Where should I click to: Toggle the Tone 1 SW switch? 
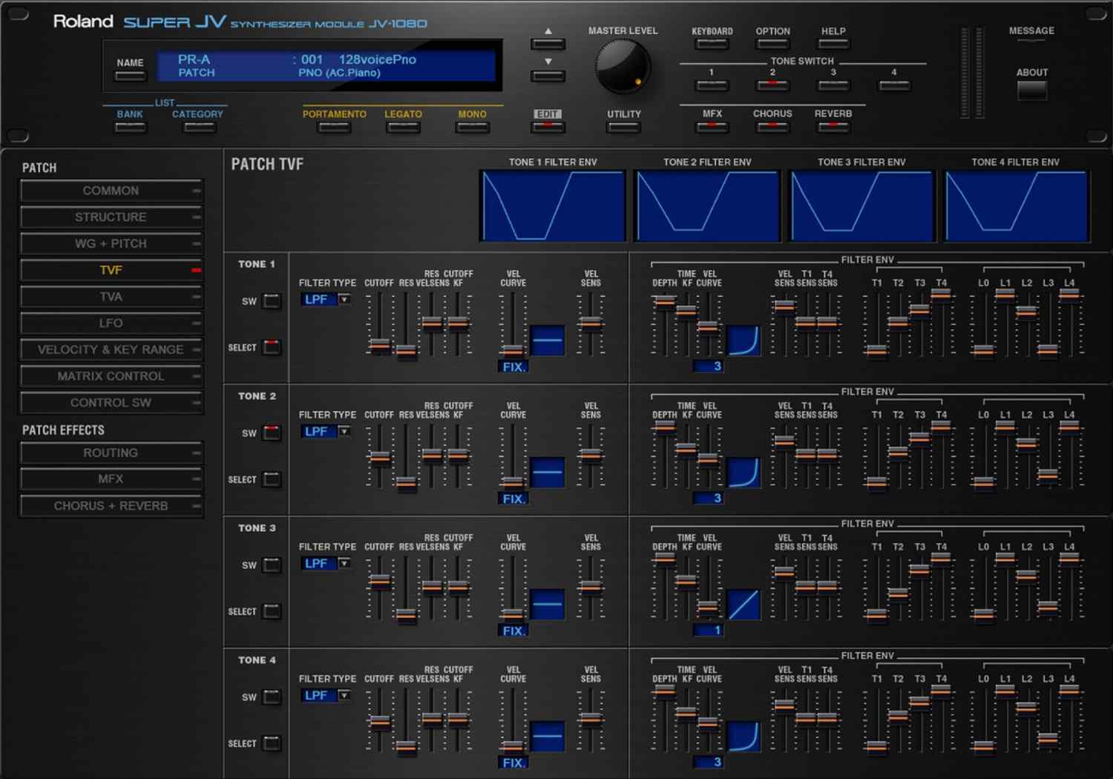[x=271, y=301]
